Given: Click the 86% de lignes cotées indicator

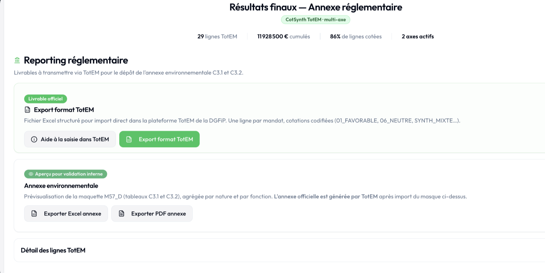Looking at the screenshot, I should [x=356, y=36].
